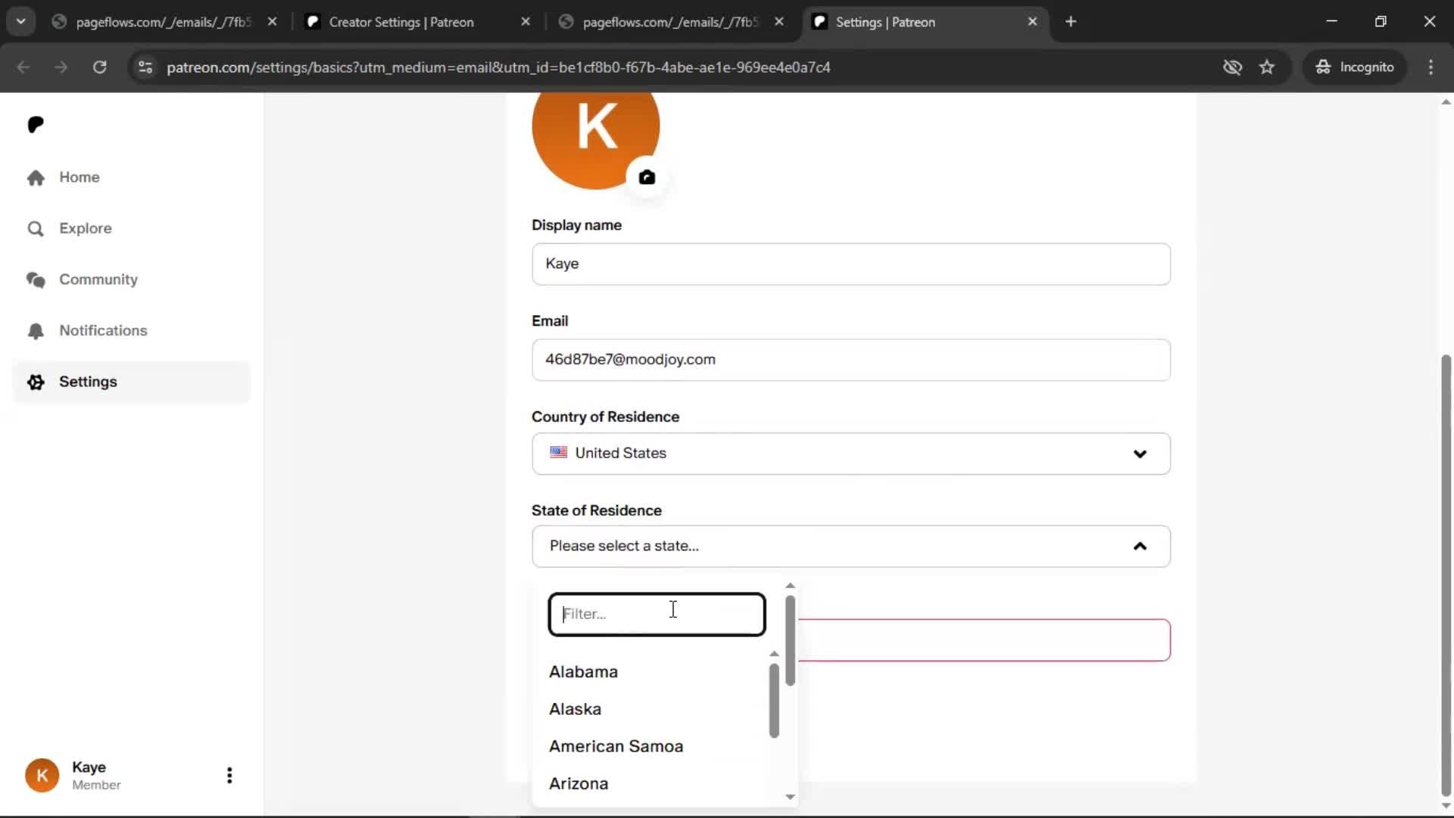Image resolution: width=1454 pixels, height=818 pixels.
Task: Open Kaye account options three-dot menu
Action: click(x=229, y=776)
